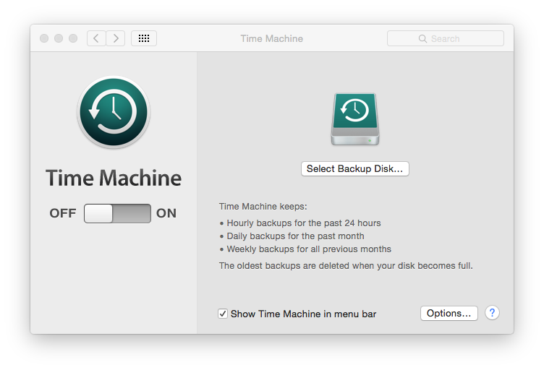Open help with the question mark button
Viewport: 544px width, 370px height.
(x=492, y=313)
